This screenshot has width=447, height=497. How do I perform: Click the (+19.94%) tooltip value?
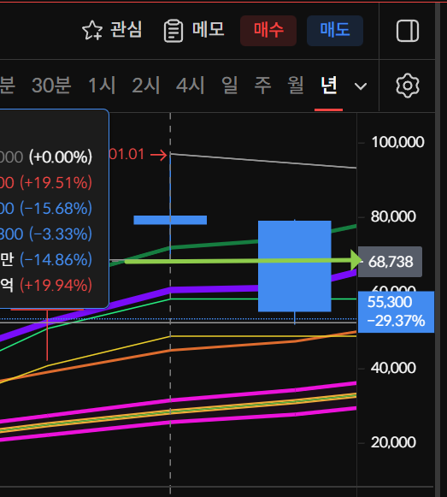tap(56, 286)
